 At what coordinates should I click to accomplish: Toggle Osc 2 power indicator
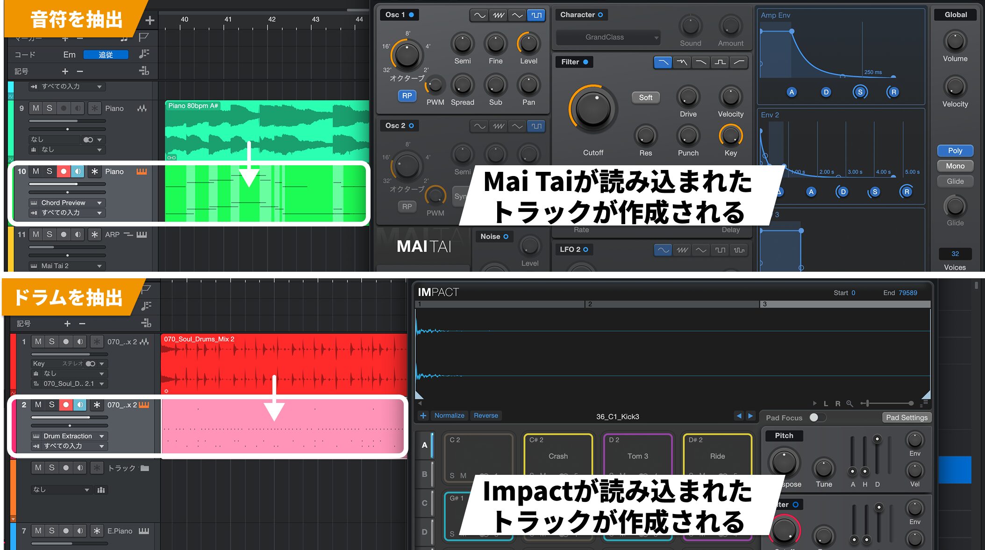point(412,126)
